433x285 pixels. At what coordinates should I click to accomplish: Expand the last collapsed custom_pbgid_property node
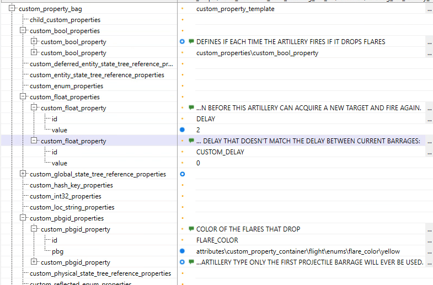(34, 262)
